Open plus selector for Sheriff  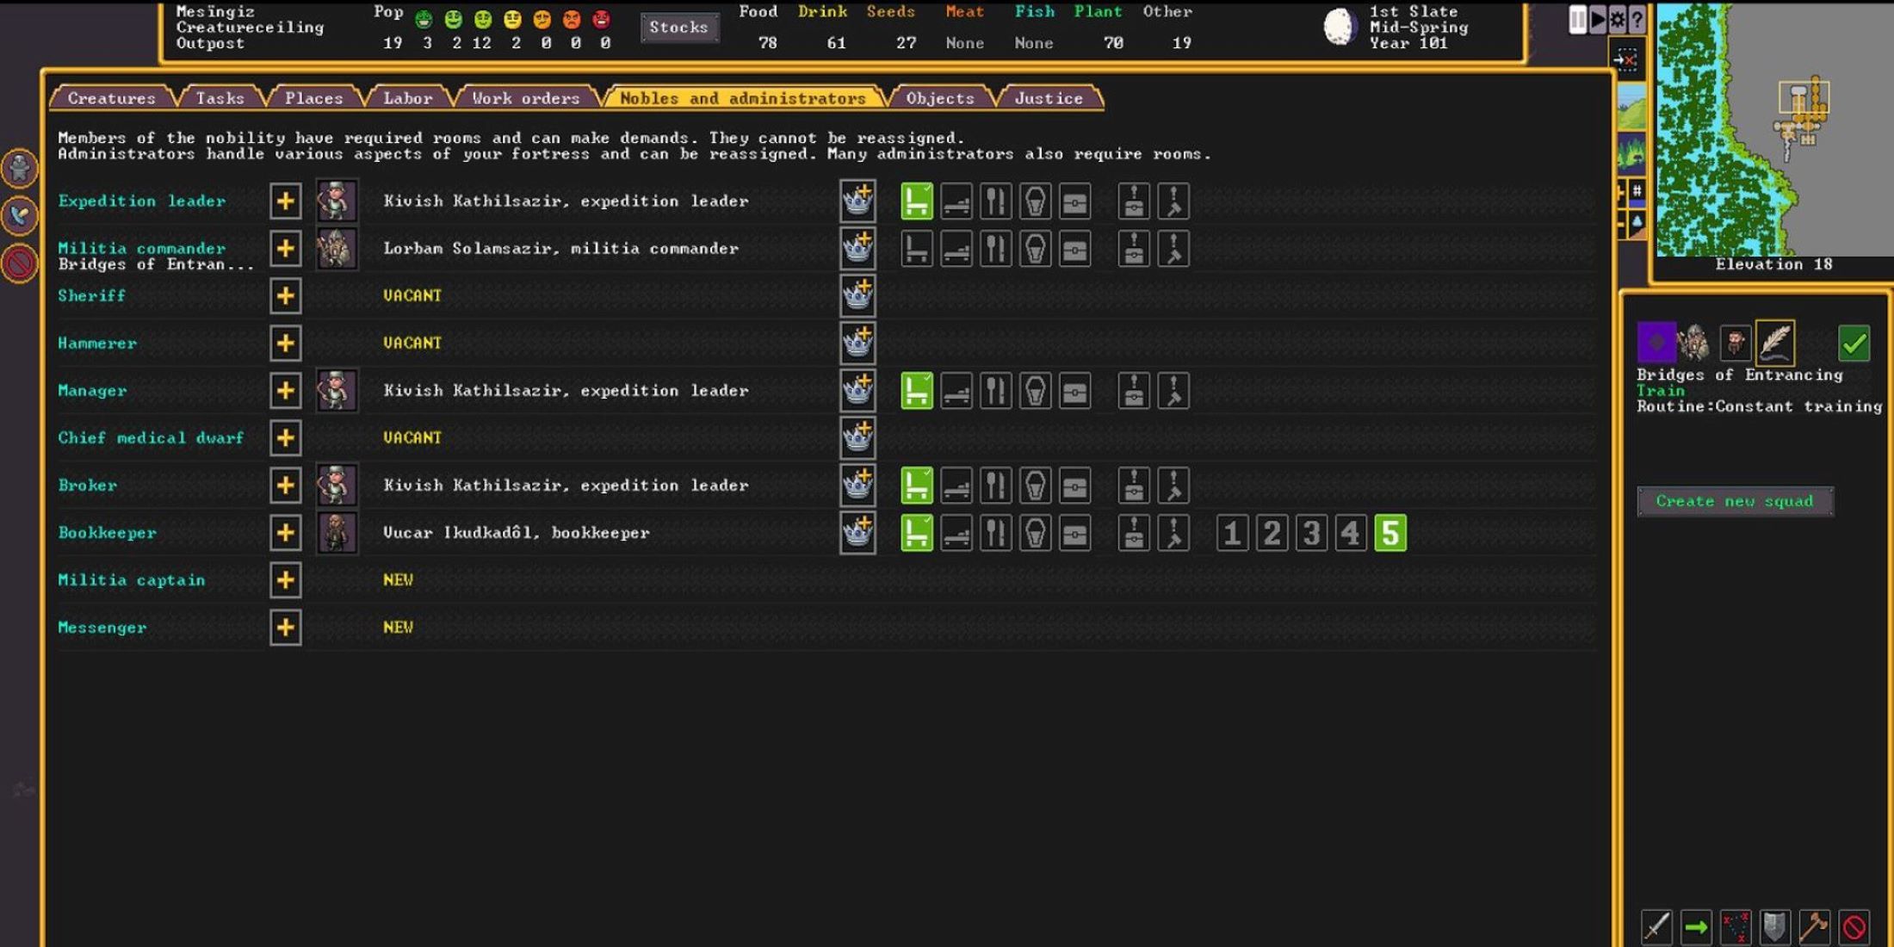285,296
